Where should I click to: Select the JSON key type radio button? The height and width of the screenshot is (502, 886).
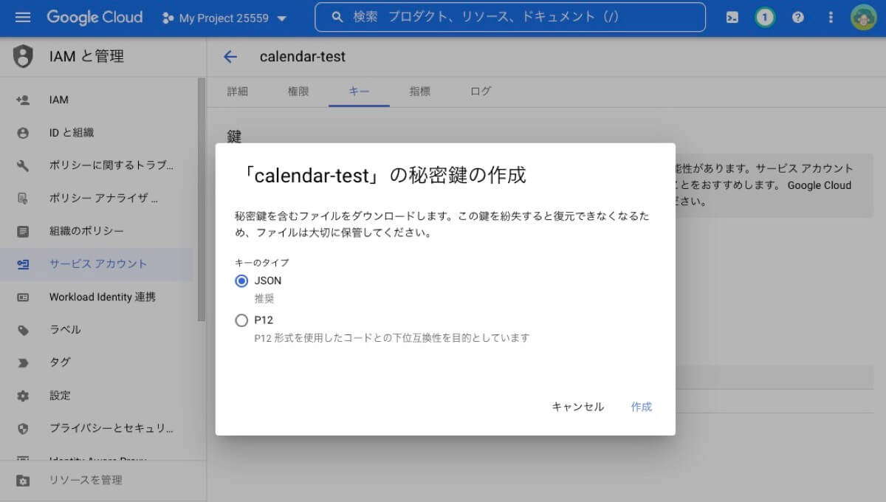[241, 281]
